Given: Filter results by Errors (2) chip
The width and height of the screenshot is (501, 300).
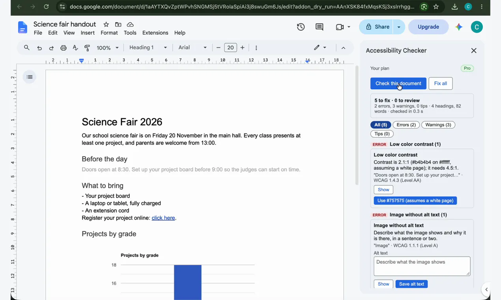Looking at the screenshot, I should [406, 125].
